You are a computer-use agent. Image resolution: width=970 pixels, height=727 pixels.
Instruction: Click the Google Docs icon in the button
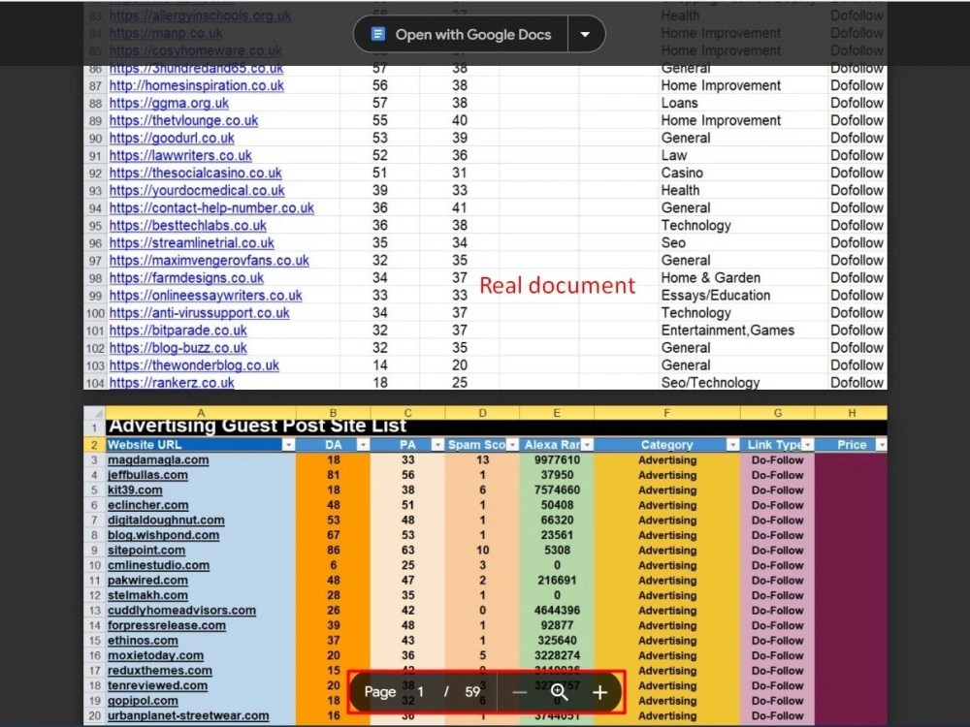[x=378, y=34]
